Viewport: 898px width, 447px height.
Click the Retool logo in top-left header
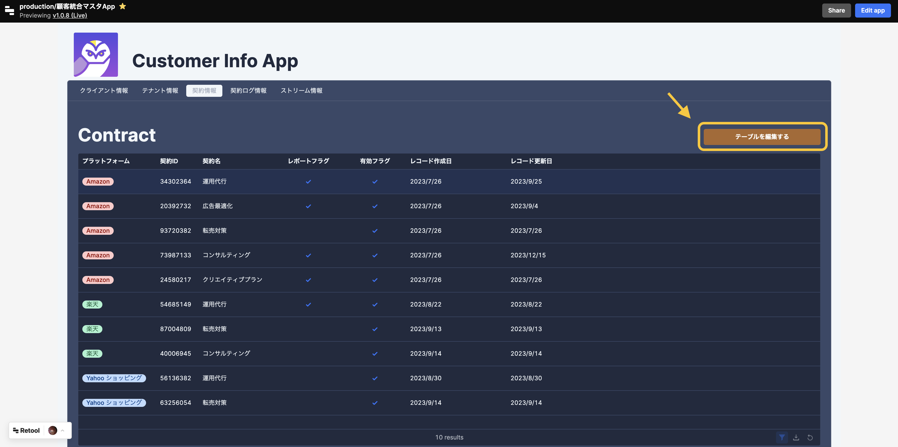(10, 11)
